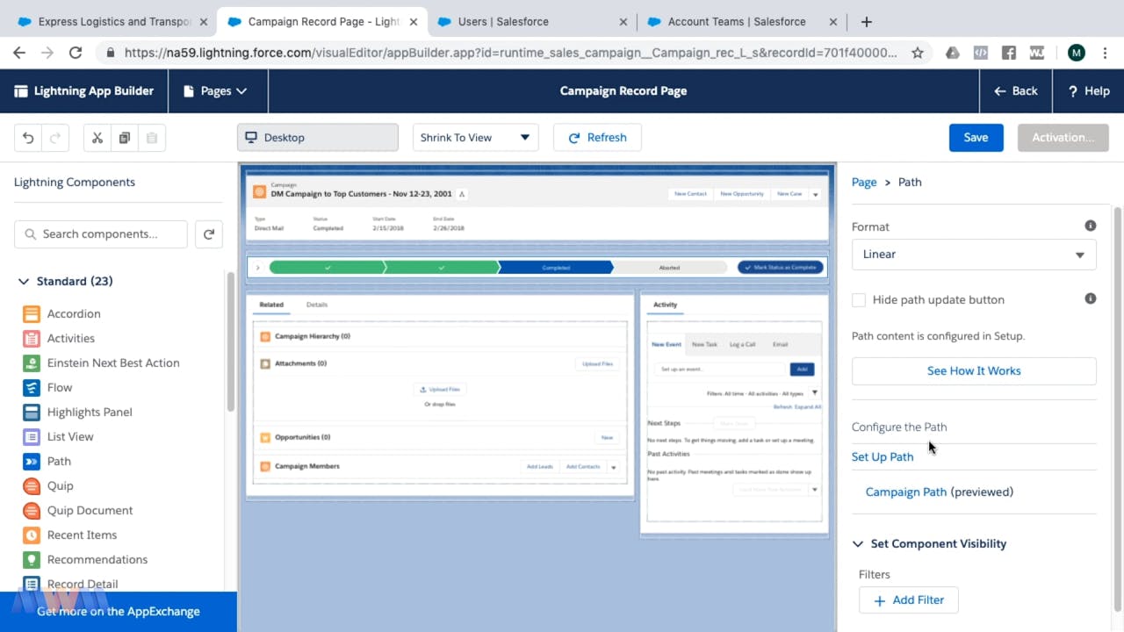Open the Shrink To View dropdown

[x=476, y=138]
